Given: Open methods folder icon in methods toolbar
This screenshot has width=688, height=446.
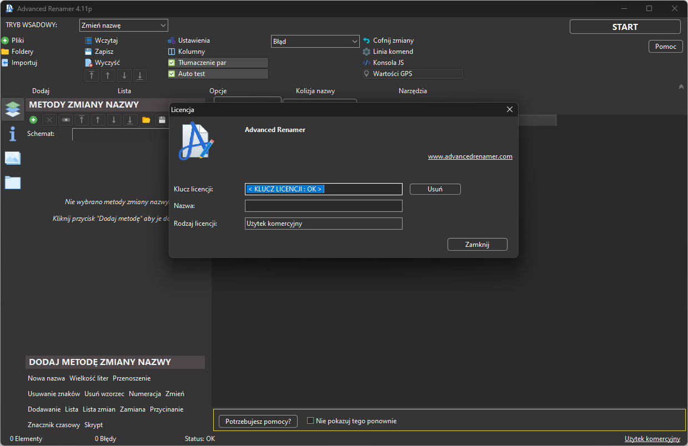Looking at the screenshot, I should [x=146, y=120].
